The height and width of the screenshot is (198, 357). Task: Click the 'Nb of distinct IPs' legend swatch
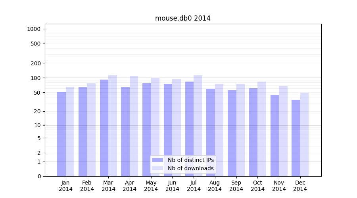coord(157,160)
